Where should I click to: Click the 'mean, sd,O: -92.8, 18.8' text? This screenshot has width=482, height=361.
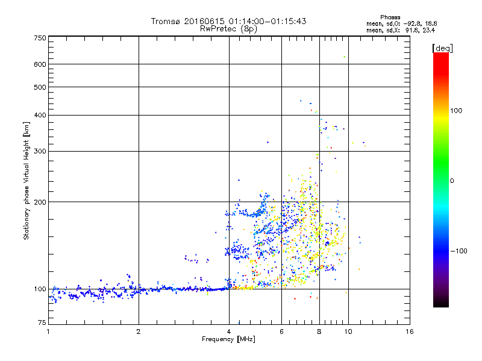pyautogui.click(x=401, y=23)
